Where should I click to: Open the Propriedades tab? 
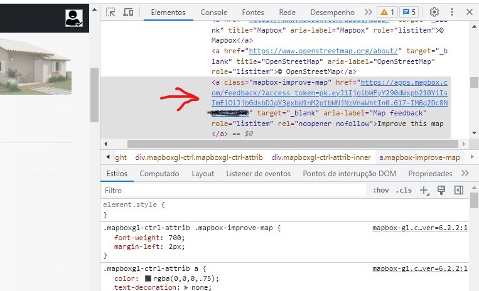click(x=430, y=174)
